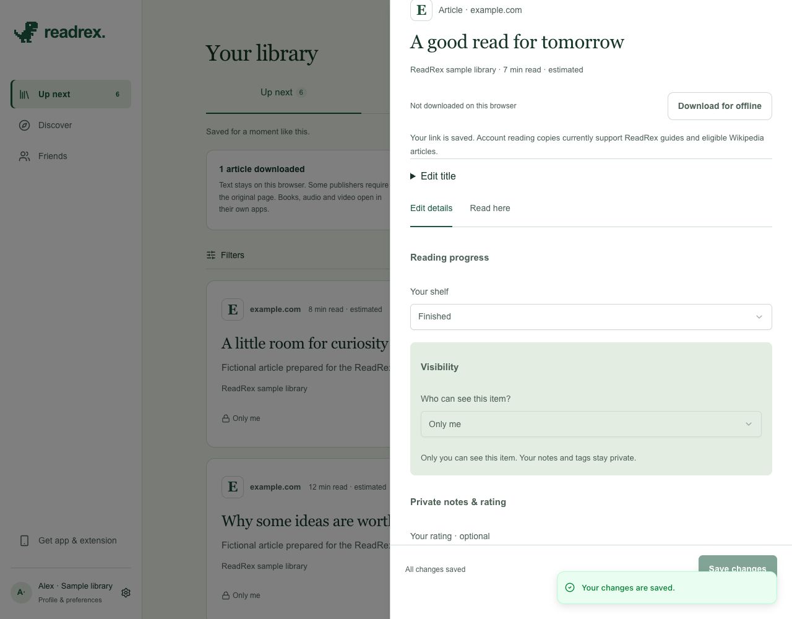
Task: Click the E favicon on the curiosity article card
Action: point(233,309)
